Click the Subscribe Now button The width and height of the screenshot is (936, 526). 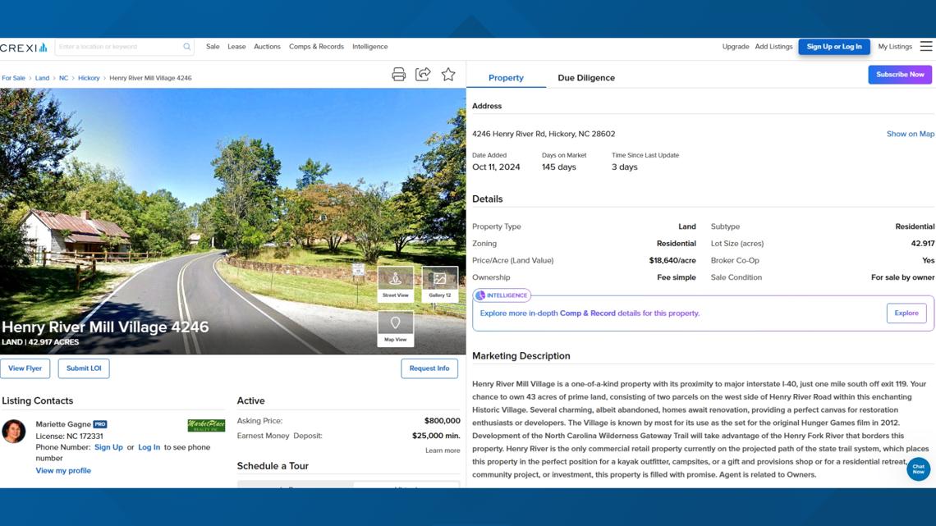click(898, 74)
